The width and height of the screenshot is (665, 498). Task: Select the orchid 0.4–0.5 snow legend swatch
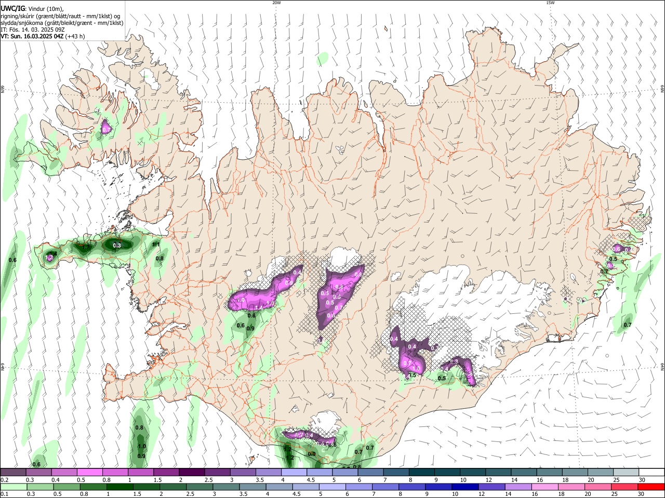click(64, 472)
